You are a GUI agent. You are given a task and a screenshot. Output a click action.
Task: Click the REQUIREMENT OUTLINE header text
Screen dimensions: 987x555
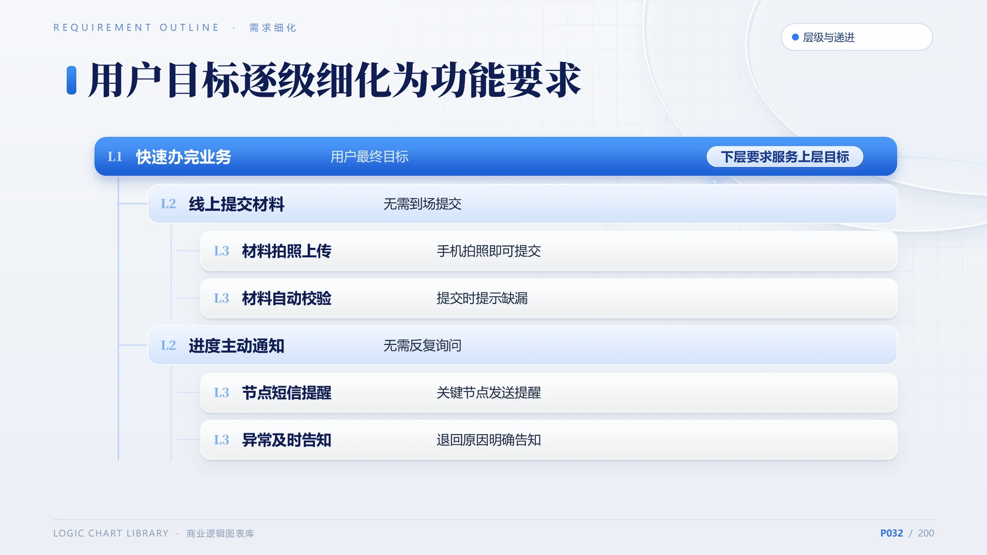point(136,28)
